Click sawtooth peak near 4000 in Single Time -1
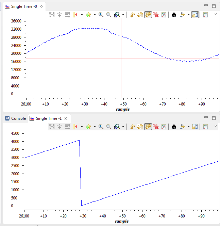The width and height of the screenshot is (220, 226). click(x=79, y=140)
